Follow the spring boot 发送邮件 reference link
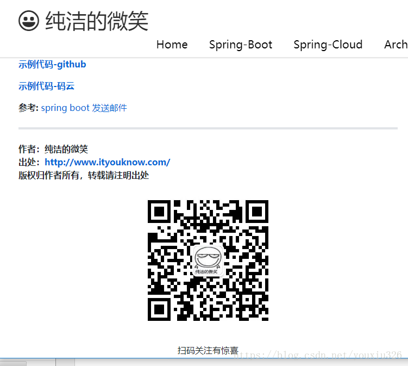This screenshot has width=408, height=366. [84, 108]
